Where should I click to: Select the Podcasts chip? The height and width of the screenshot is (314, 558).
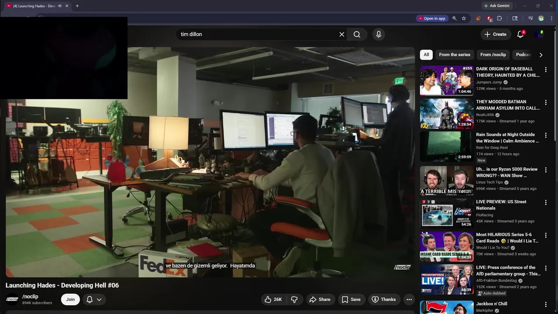(523, 55)
